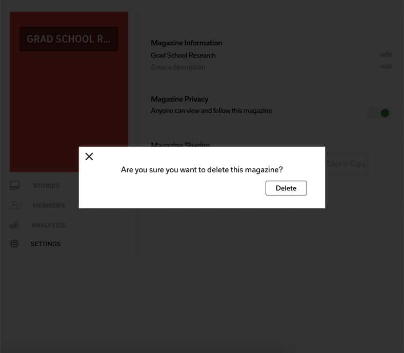Select the Click to Copy sharing link
This screenshot has height=353, width=404.
pyautogui.click(x=346, y=164)
